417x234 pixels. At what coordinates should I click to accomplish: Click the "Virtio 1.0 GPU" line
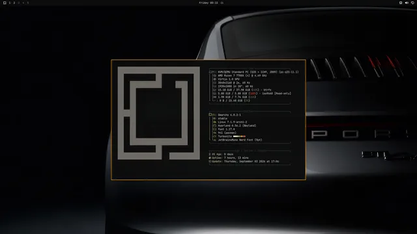pos(229,79)
